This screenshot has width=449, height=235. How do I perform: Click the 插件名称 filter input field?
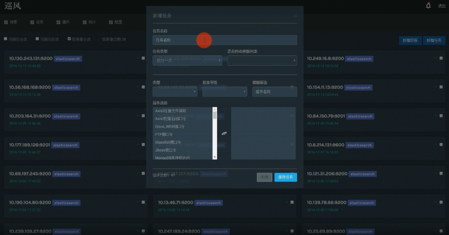(x=274, y=92)
